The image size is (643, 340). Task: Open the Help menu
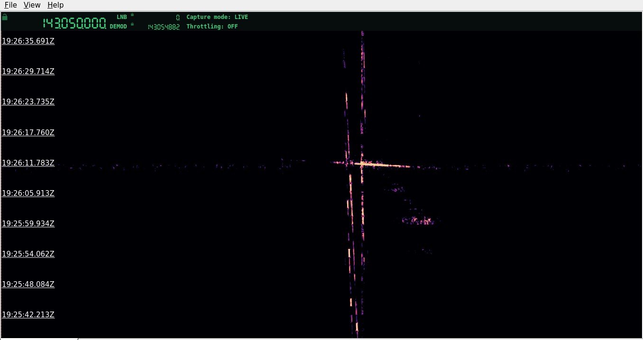55,5
